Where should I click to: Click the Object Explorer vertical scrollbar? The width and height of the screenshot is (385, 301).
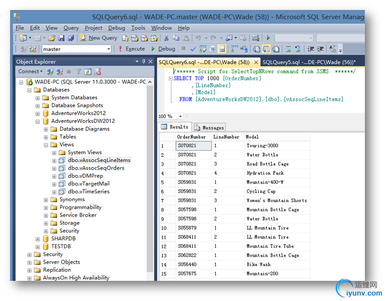coord(150,178)
